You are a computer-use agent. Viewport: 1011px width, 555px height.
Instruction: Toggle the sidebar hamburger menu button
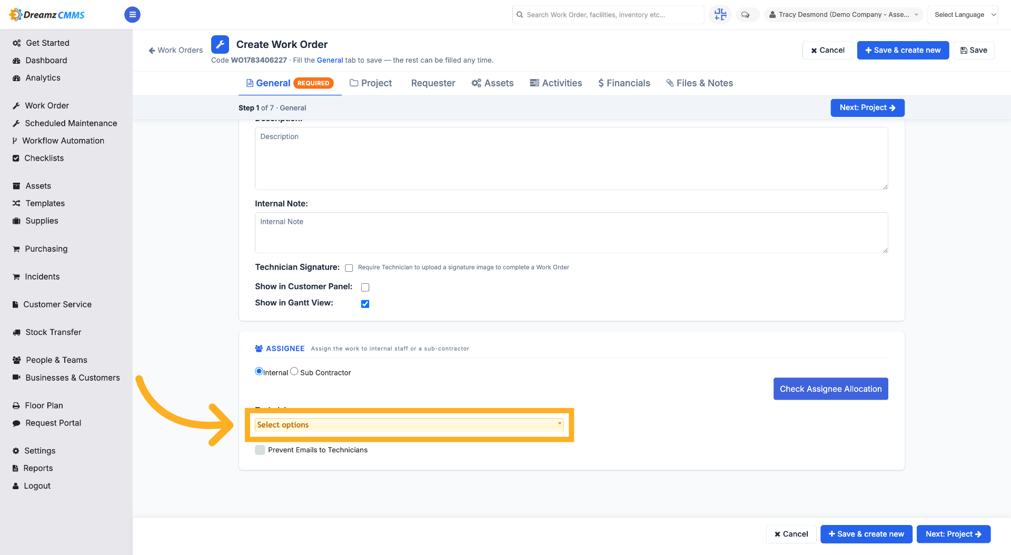click(132, 15)
